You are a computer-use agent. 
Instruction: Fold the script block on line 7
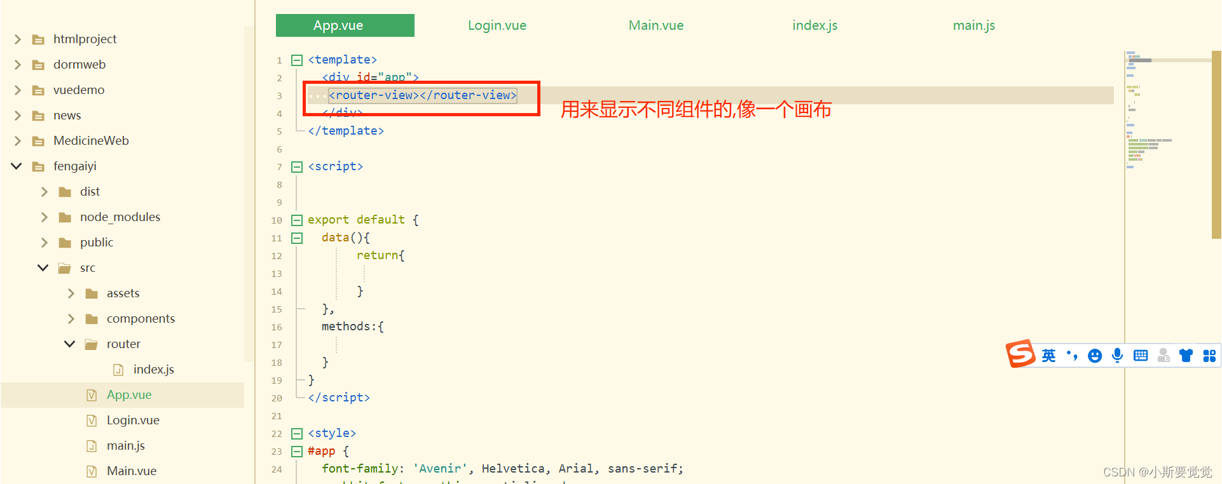[x=297, y=167]
